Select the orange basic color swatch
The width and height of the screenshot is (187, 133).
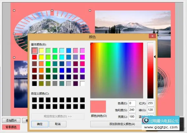[41, 70]
